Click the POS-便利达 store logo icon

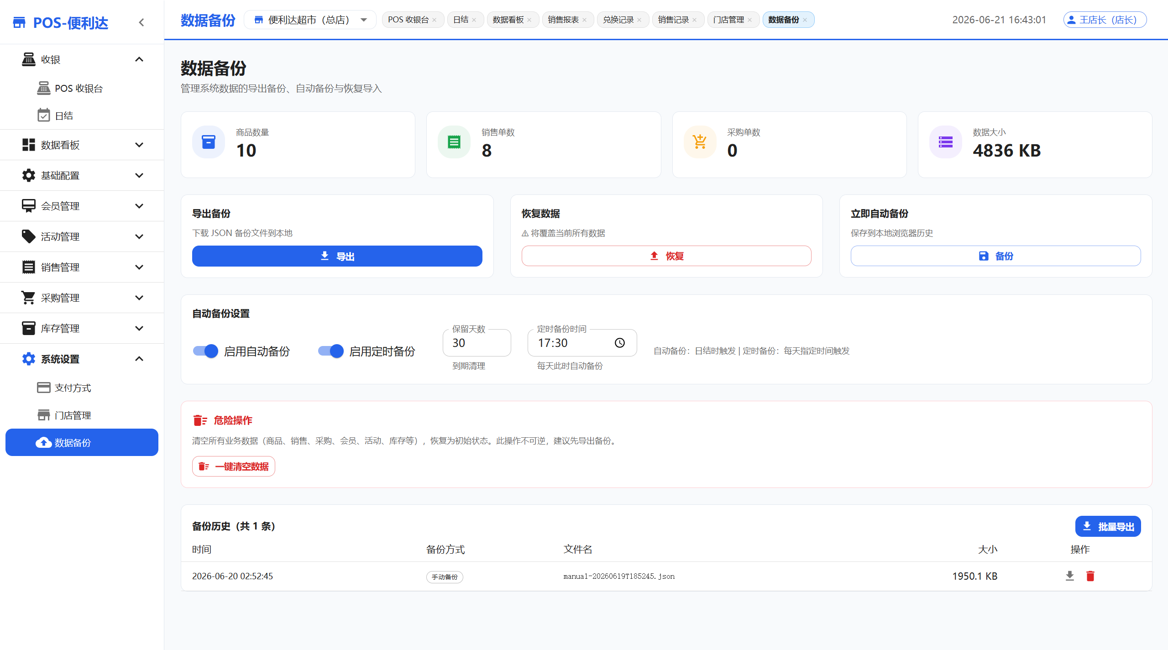(x=19, y=22)
